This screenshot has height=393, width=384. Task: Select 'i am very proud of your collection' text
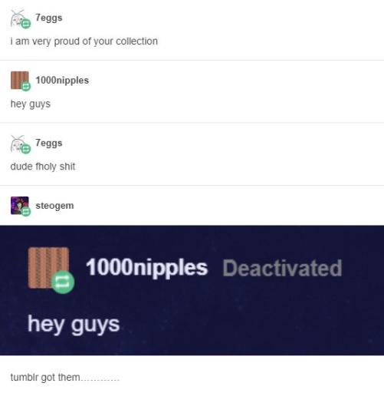(84, 41)
